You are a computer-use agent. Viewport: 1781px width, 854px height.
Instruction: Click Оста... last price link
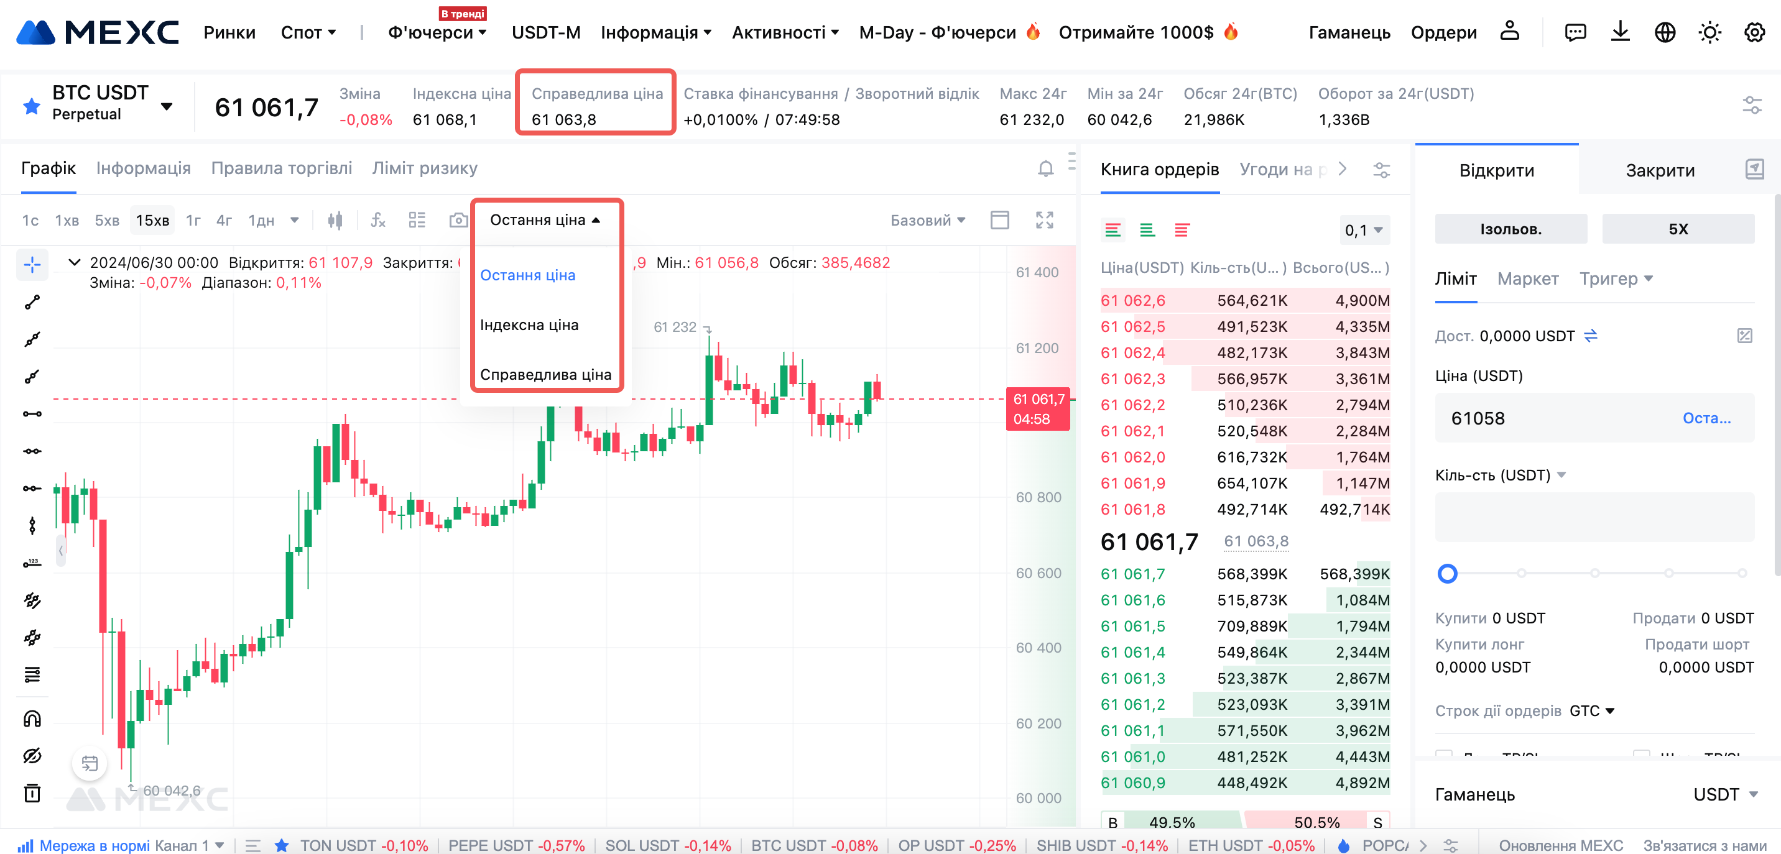1706,418
